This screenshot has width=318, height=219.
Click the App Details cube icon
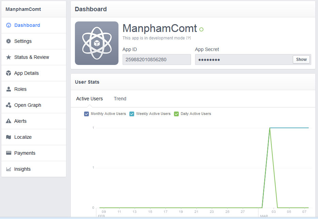click(9, 73)
